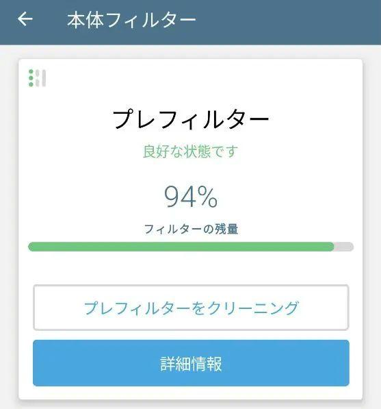Click the green filled part of progress bar

pos(181,247)
